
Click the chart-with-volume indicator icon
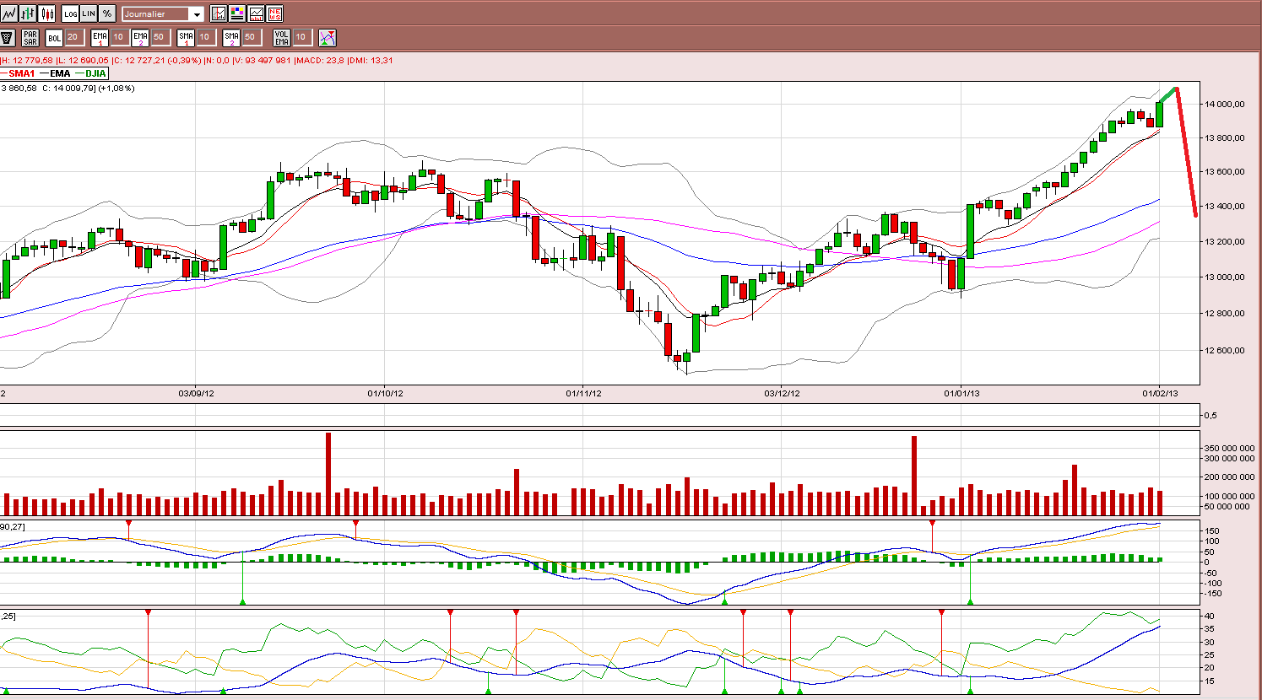pos(256,13)
